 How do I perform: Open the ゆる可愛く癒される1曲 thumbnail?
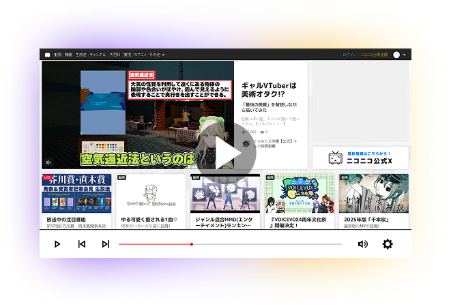[x=151, y=193]
